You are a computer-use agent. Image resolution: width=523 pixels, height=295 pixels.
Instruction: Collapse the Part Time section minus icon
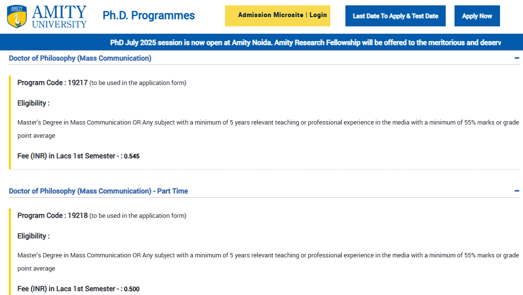pos(517,191)
